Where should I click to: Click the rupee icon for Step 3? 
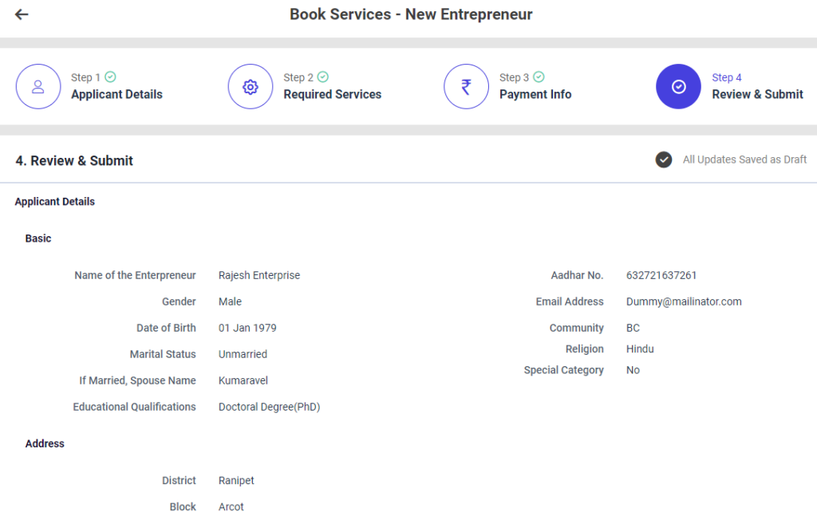pos(466,87)
